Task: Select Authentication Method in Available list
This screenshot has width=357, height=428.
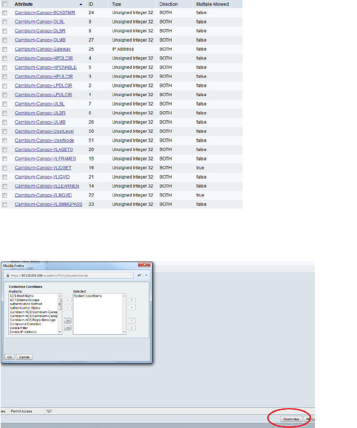Action: 26,304
